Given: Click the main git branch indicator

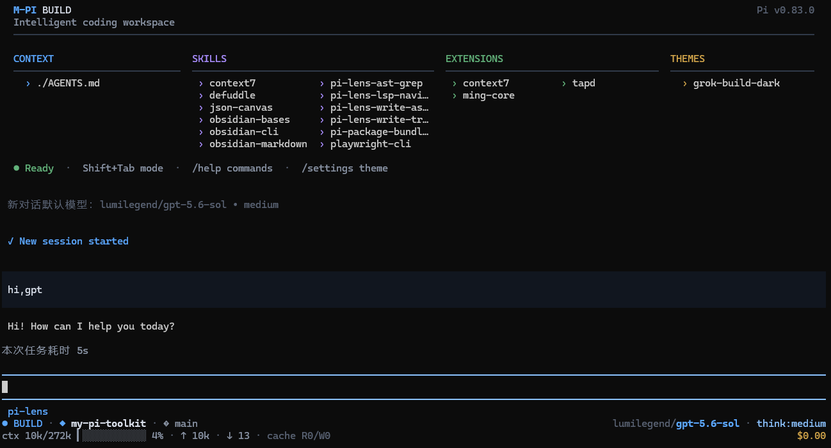Looking at the screenshot, I should tap(181, 424).
